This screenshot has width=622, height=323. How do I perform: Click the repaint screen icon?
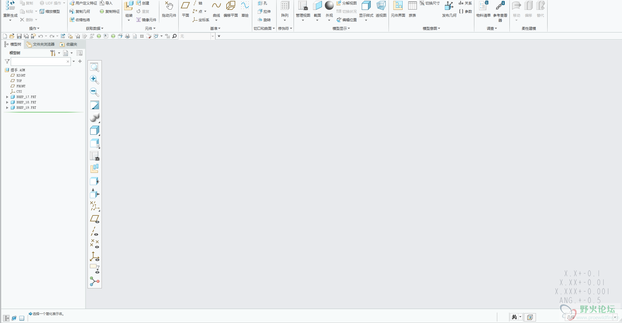(94, 105)
